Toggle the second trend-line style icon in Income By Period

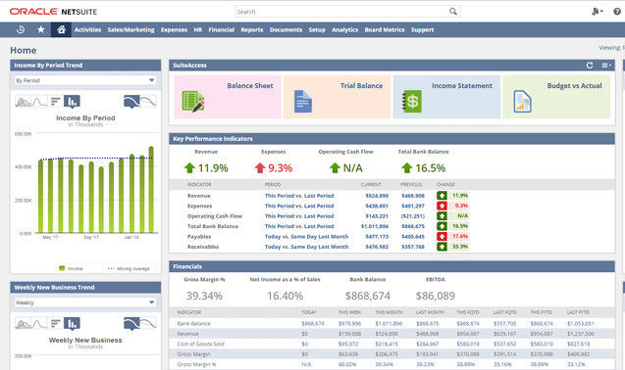[148, 101]
